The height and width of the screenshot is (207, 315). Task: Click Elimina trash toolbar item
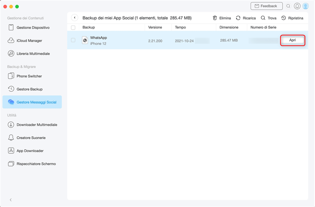point(222,18)
